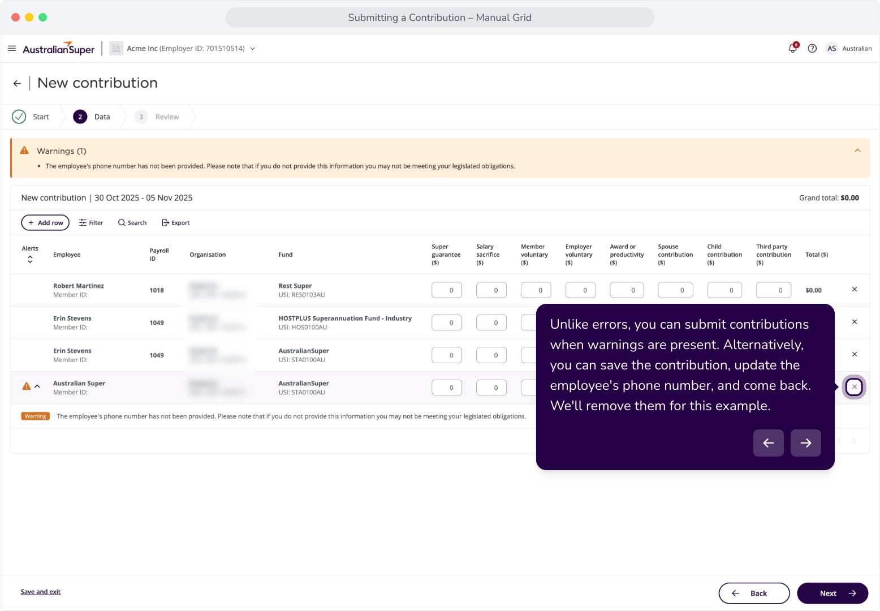Remove the Robert Martinez row
This screenshot has width=880, height=611.
click(855, 290)
